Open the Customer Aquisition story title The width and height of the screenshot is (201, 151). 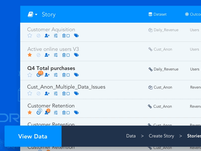pyautogui.click(x=51, y=29)
